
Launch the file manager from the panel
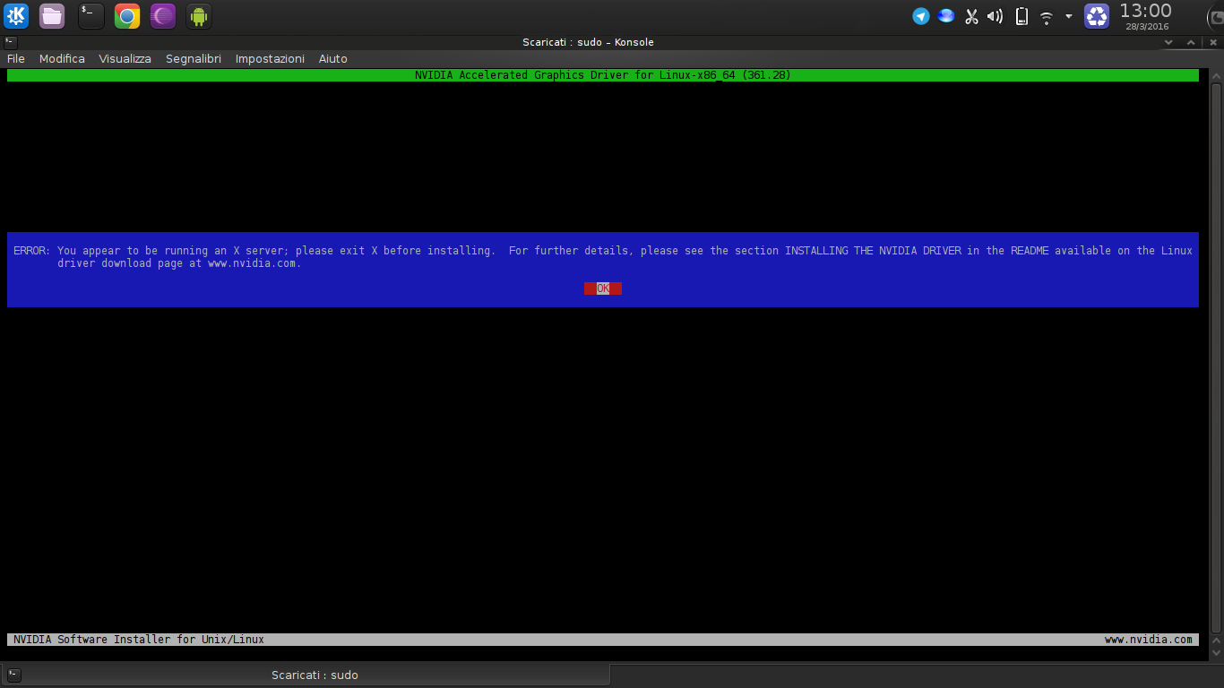pyautogui.click(x=52, y=16)
